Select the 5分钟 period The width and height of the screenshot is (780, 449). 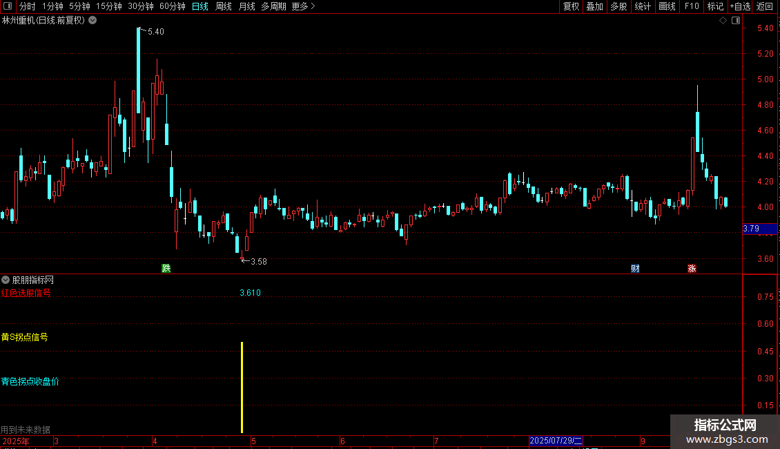pos(79,6)
